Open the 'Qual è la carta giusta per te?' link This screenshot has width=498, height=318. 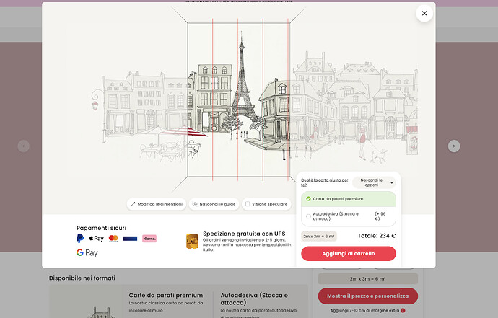coord(325,182)
